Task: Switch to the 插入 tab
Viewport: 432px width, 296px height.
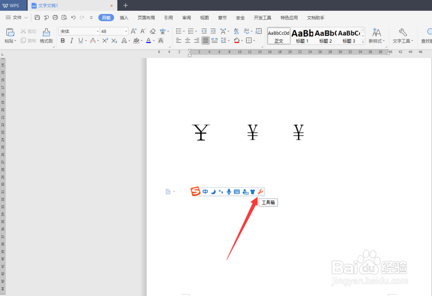Action: point(124,18)
